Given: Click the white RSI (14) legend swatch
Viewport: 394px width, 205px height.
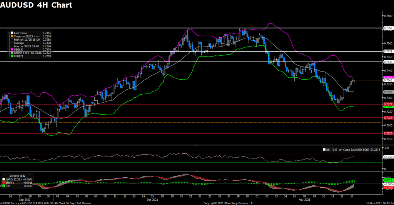Looking at the screenshot, I should 324,150.
